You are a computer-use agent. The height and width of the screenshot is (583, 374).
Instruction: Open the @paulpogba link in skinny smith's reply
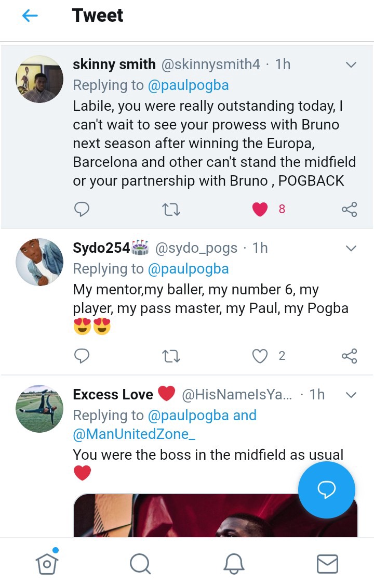(x=188, y=85)
